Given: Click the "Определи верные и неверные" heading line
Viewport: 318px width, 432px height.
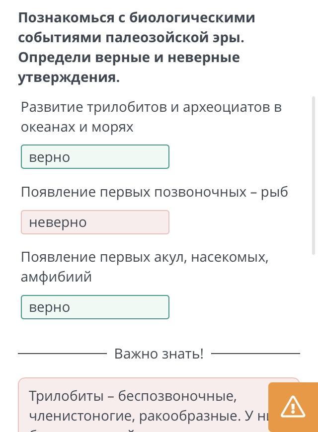Looking at the screenshot, I should coord(129,58).
